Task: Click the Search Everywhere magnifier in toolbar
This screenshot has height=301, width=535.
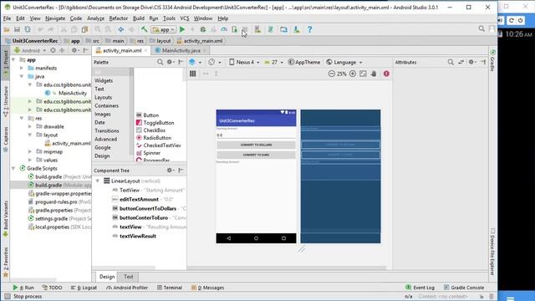Action: tap(481, 29)
